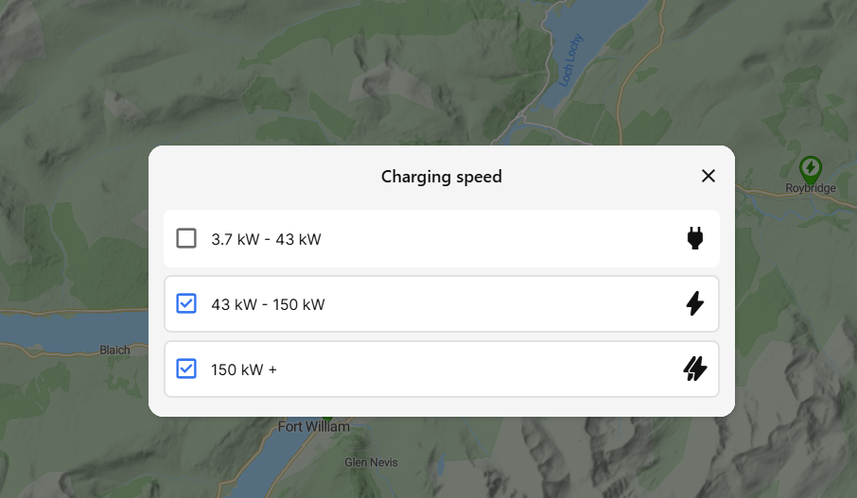This screenshot has width=857, height=498.
Task: Disable the 150 kW + checkbox
Action: pyautogui.click(x=186, y=369)
